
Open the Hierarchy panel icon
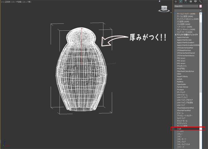coord(186,2)
